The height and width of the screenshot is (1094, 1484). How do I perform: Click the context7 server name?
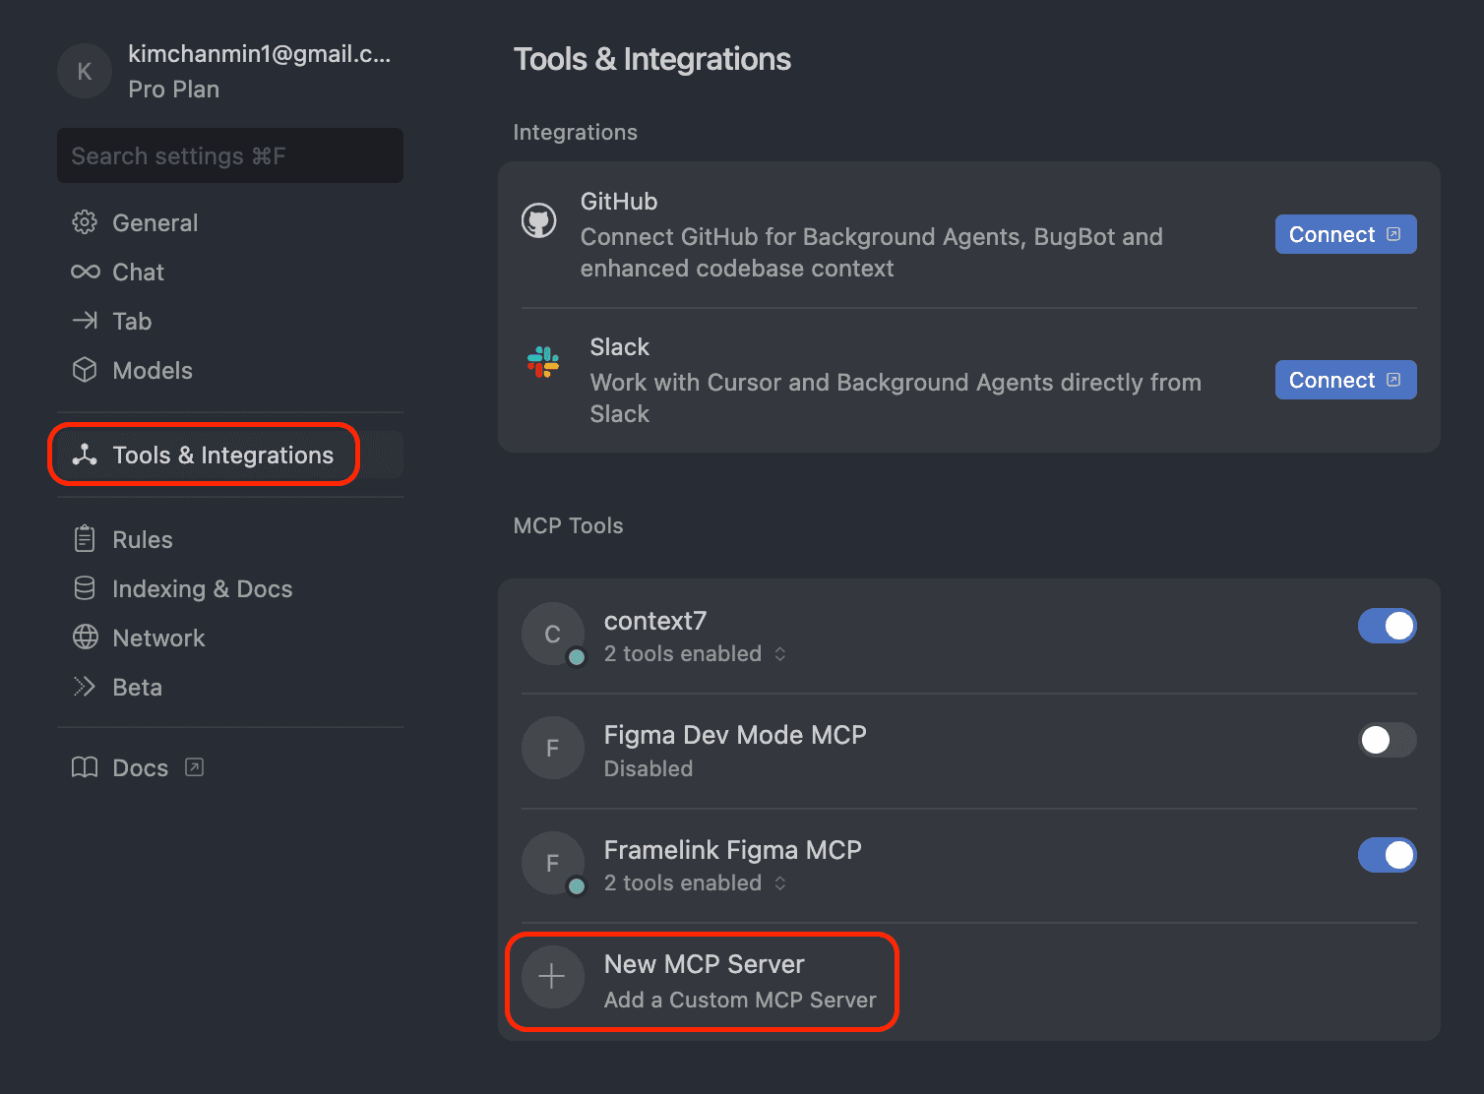pos(655,621)
